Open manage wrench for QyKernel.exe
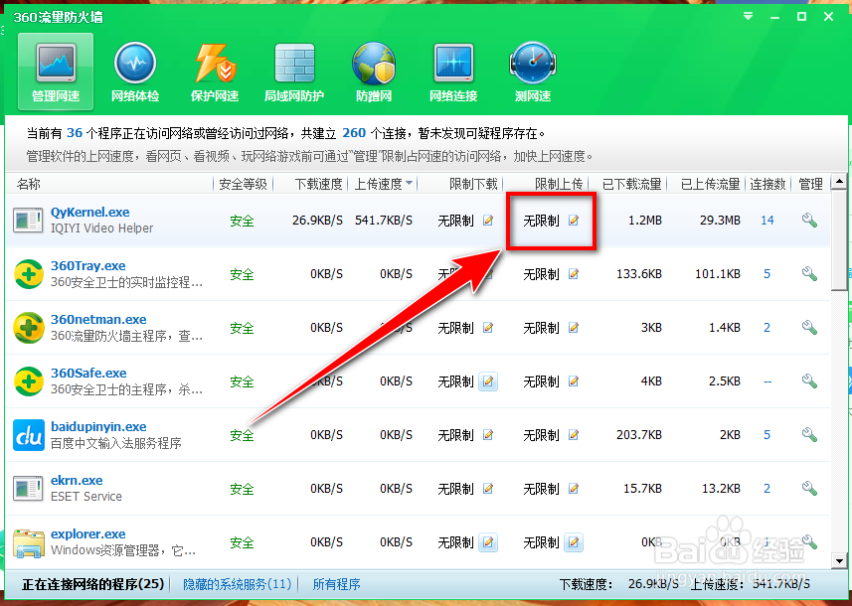The image size is (852, 606). (809, 221)
